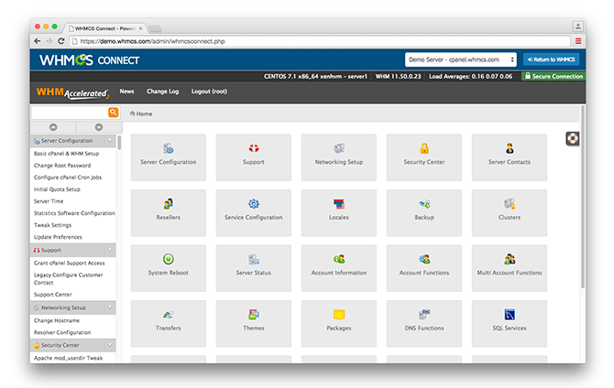
Task: Open the SQL Services tile
Action: pos(510,323)
